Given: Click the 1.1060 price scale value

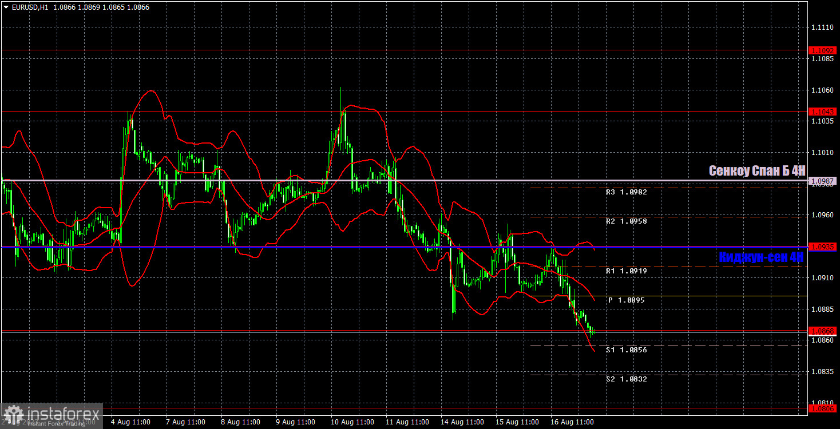Looking at the screenshot, I should [x=823, y=90].
